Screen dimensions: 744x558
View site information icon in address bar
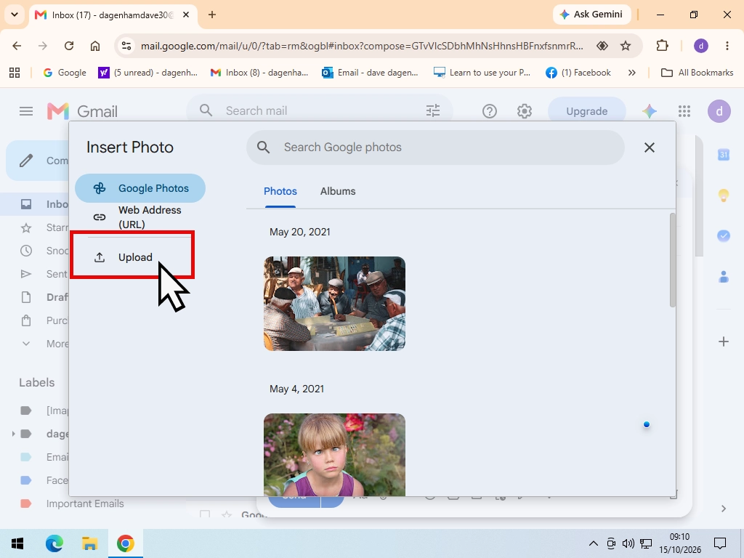126,46
